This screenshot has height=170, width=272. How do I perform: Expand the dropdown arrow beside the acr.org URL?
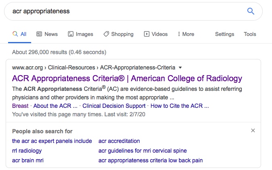point(180,67)
